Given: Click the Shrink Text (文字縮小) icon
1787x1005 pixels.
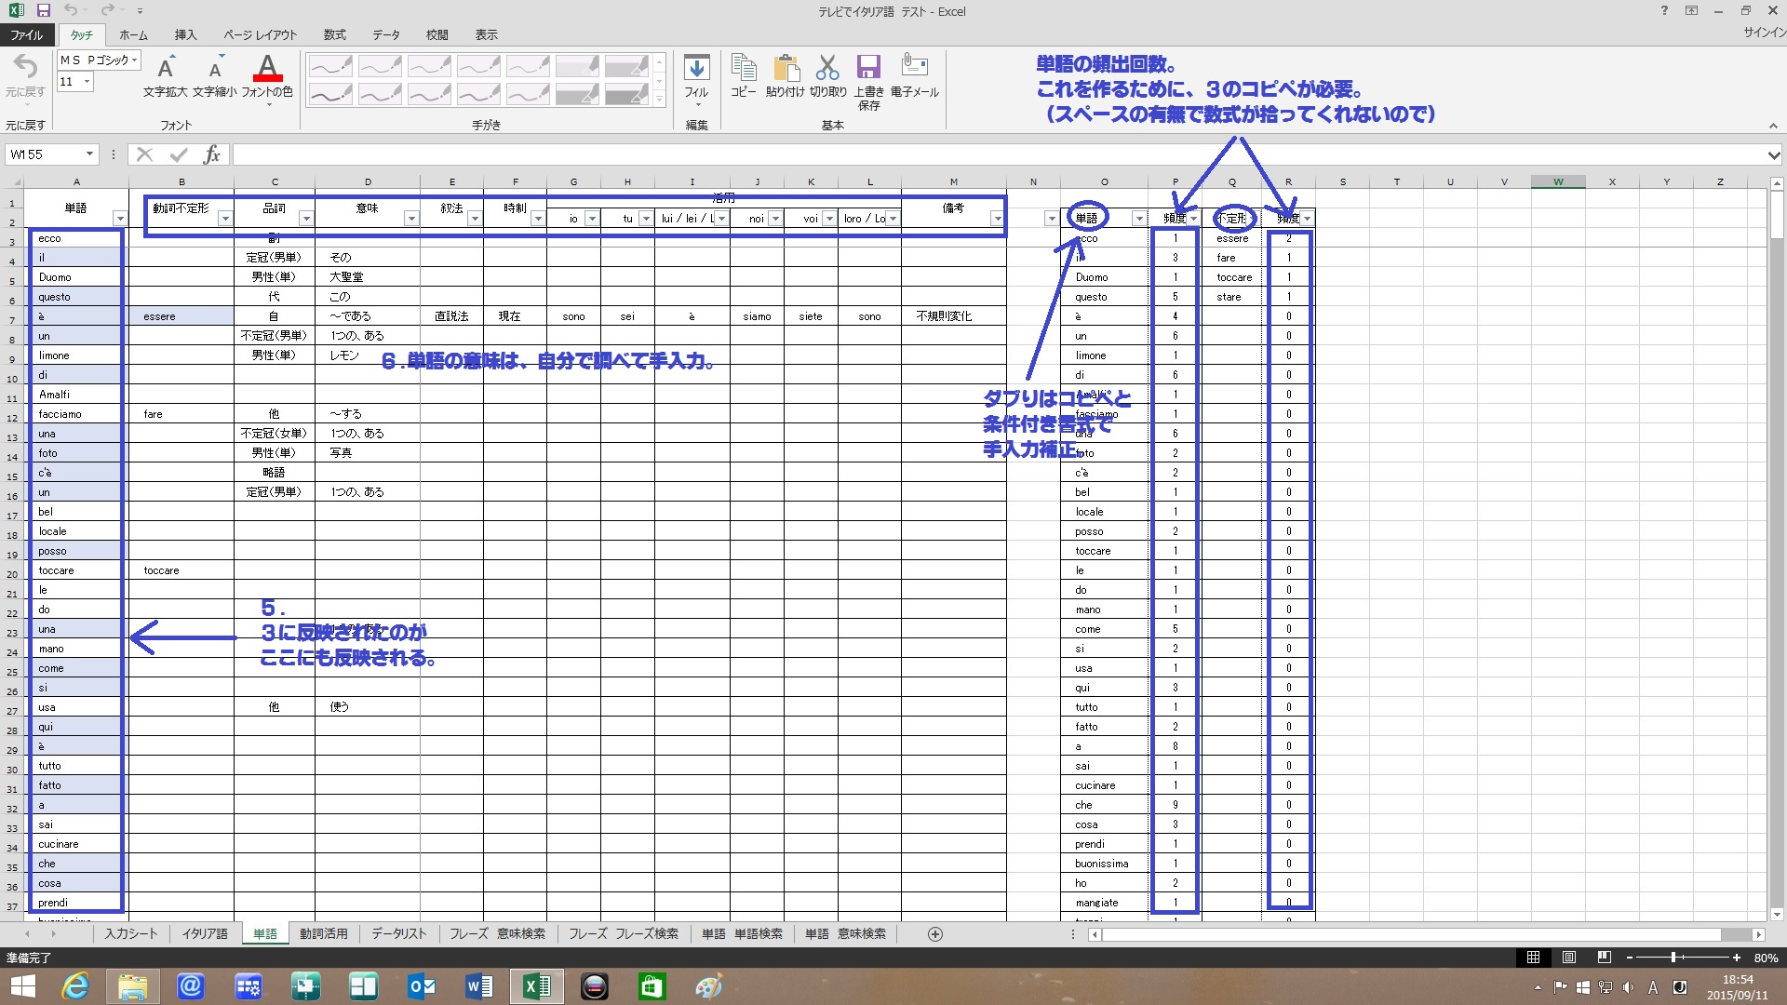Looking at the screenshot, I should pyautogui.click(x=215, y=69).
